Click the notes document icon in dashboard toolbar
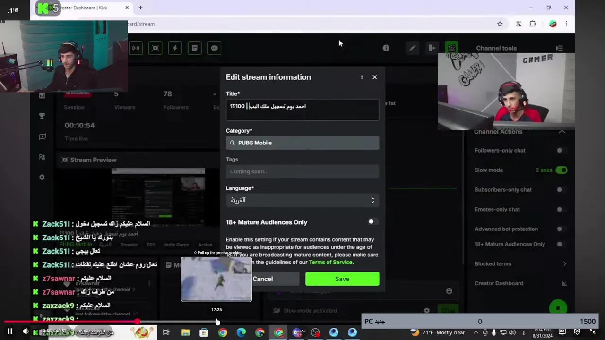 [195, 48]
